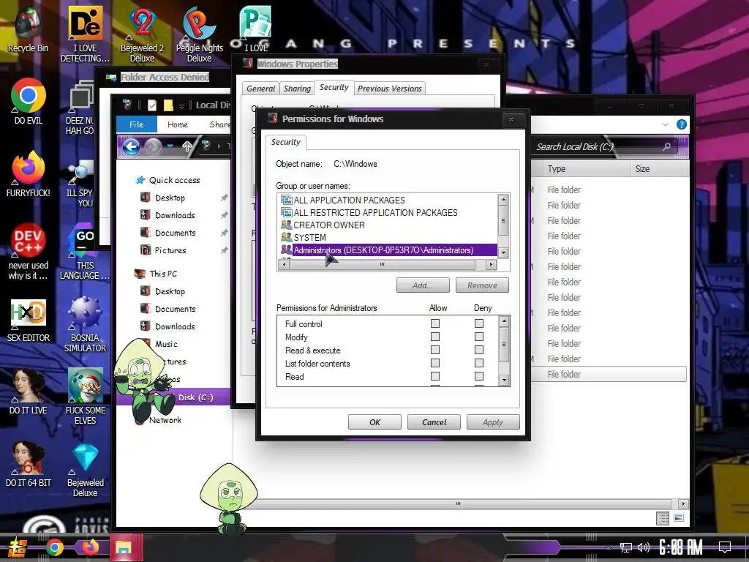Screen dimensions: 749x562
Task: Click the Type column header in Explorer
Action: point(586,169)
